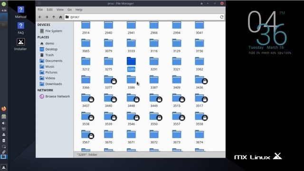
Task: Select the folder named 3674
Action: [x=199, y=136]
